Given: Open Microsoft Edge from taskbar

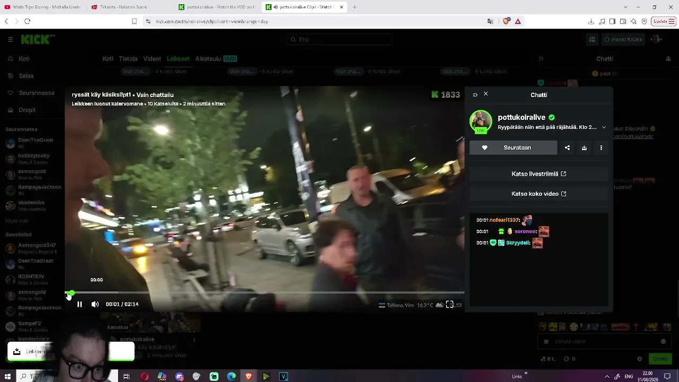Looking at the screenshot, I should tap(231, 377).
